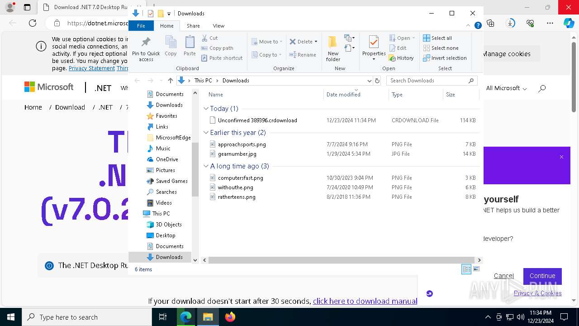The width and height of the screenshot is (579, 326).
Task: Click Search Downloads input field
Action: click(x=428, y=81)
